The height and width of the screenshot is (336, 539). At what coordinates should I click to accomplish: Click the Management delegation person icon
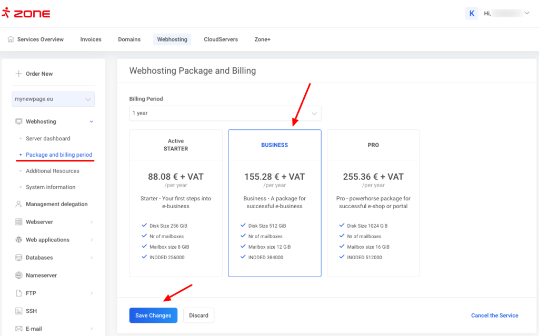19,204
